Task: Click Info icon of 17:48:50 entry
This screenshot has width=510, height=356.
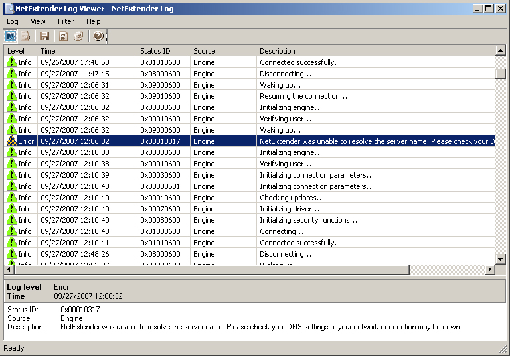Action: click(x=11, y=62)
